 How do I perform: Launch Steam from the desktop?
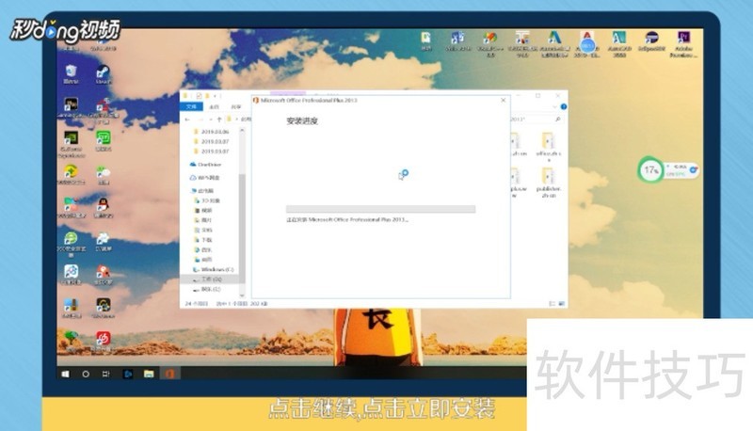(103, 74)
